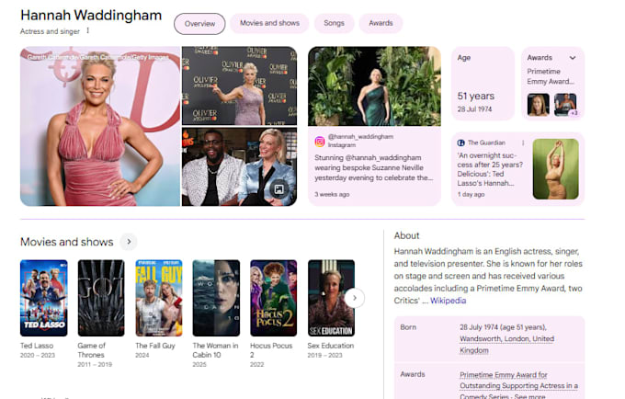Read the Stunning @hannah_waddingham Instagram post
The image size is (625, 399).
(373, 168)
